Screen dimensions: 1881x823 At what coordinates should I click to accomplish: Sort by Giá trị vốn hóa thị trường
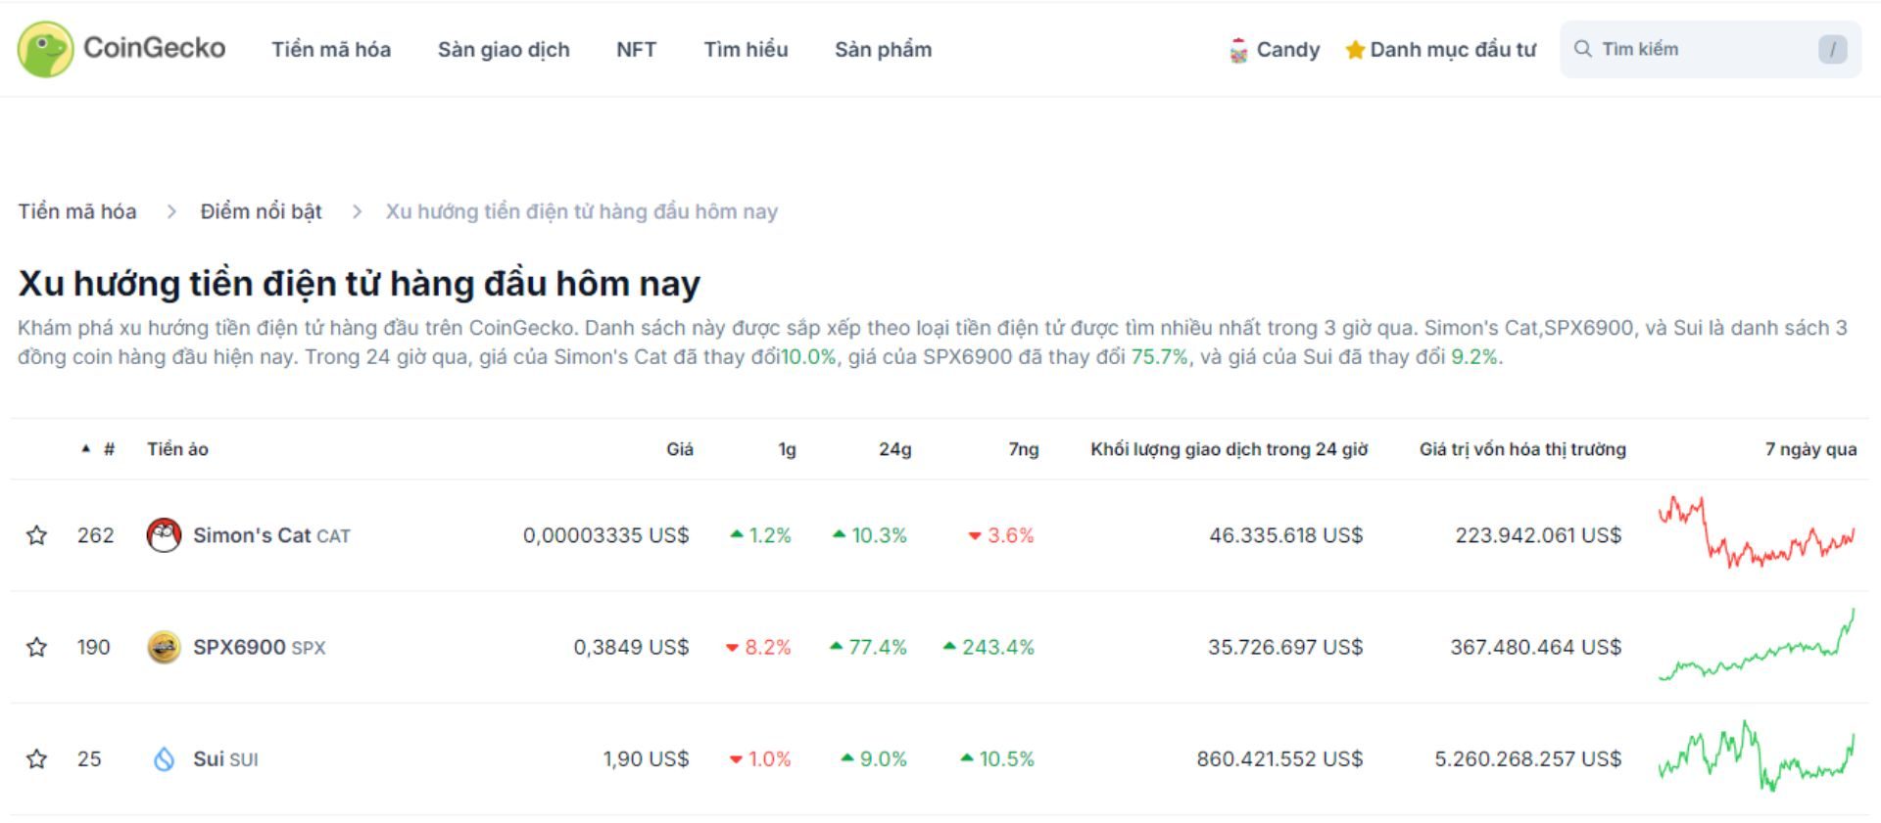point(1522,449)
